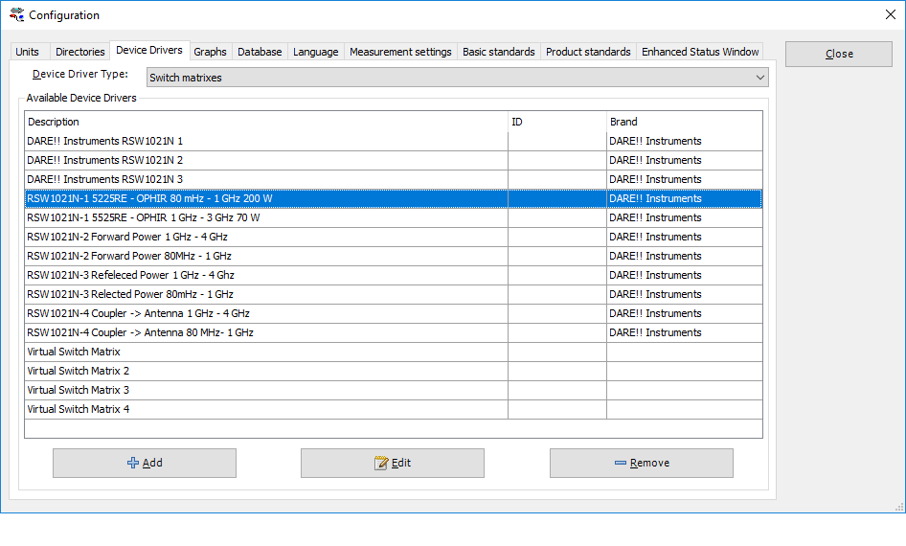906x546 pixels.
Task: Switch to the Graphs tab
Action: (x=210, y=52)
